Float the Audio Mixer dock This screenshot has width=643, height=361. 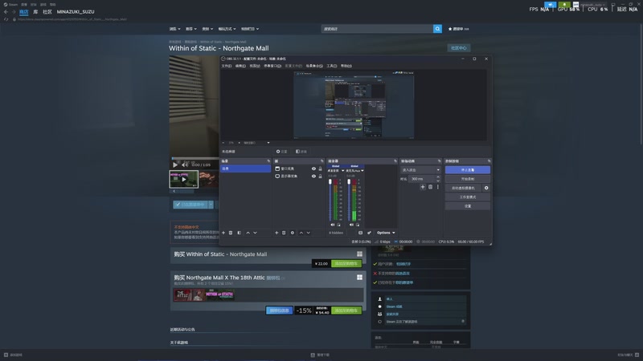tap(395, 161)
